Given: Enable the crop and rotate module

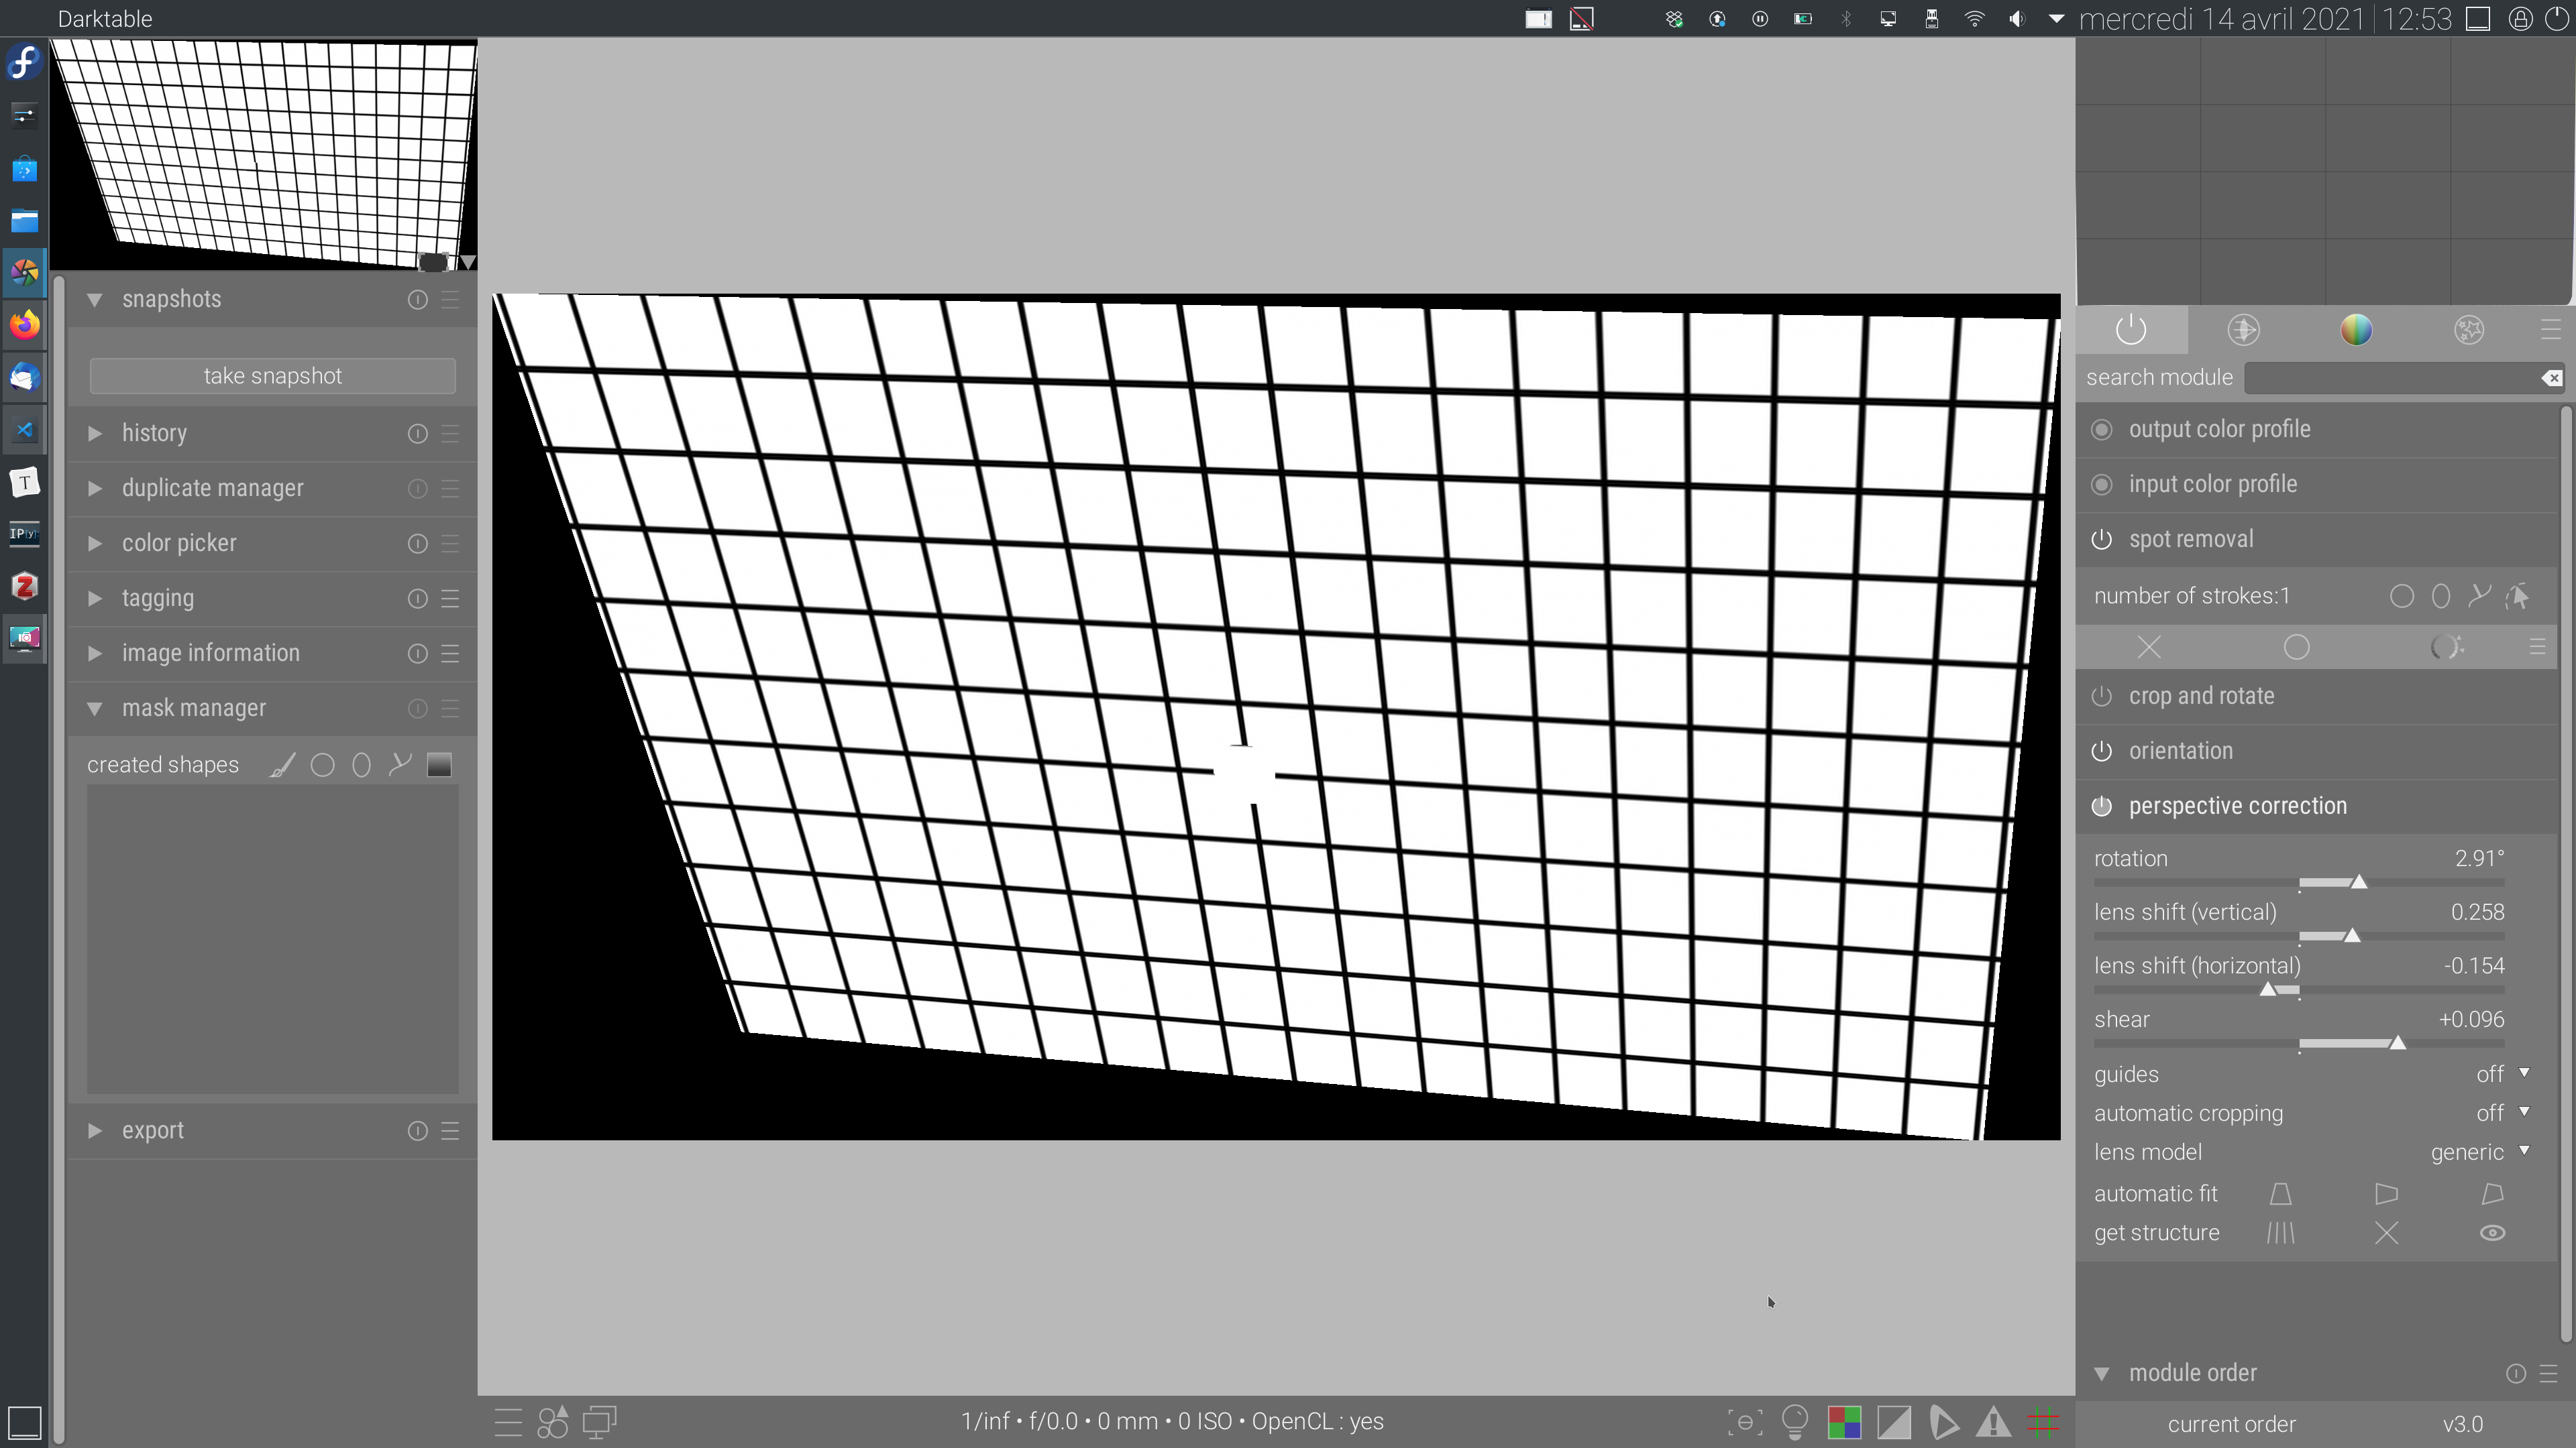Looking at the screenshot, I should point(2103,696).
